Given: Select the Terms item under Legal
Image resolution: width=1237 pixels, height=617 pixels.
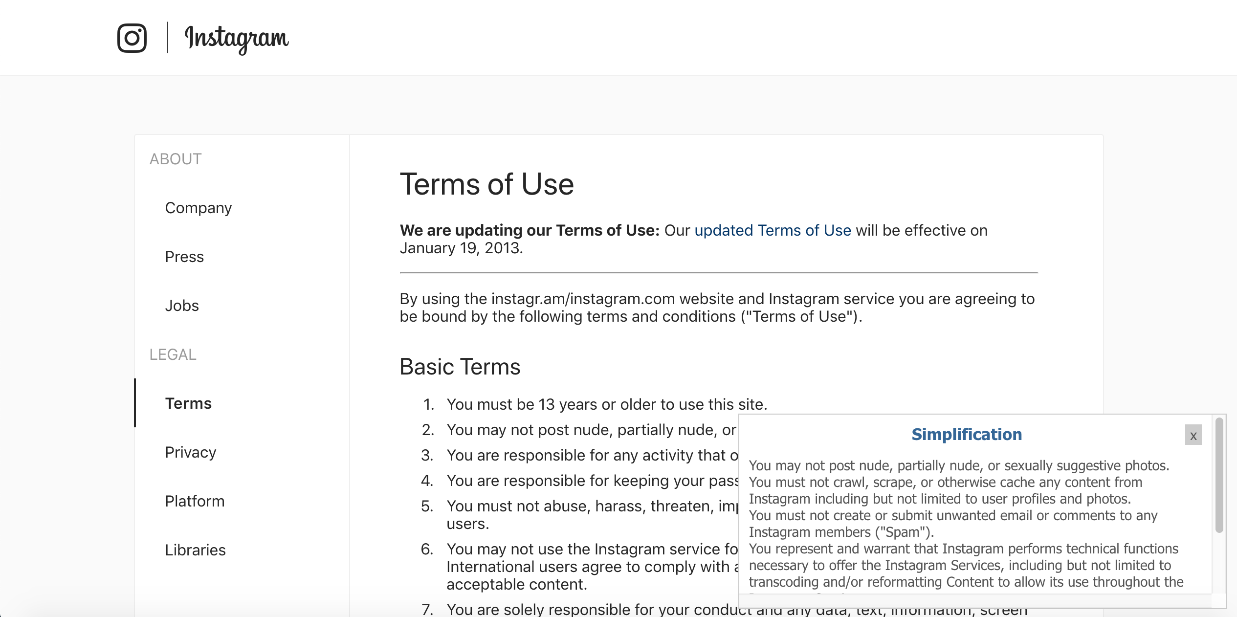Looking at the screenshot, I should (188, 403).
